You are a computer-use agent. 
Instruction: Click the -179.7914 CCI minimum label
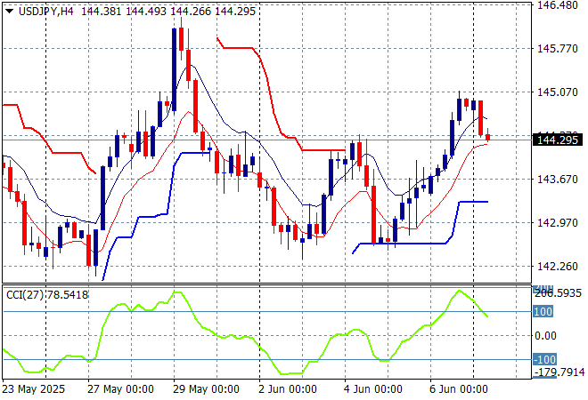[x=559, y=372]
